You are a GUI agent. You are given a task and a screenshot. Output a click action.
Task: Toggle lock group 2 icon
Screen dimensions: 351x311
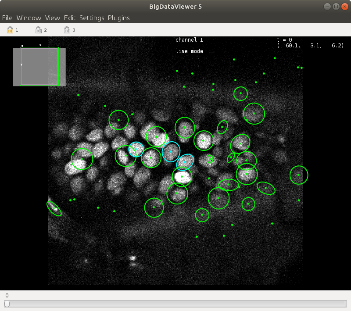click(39, 30)
